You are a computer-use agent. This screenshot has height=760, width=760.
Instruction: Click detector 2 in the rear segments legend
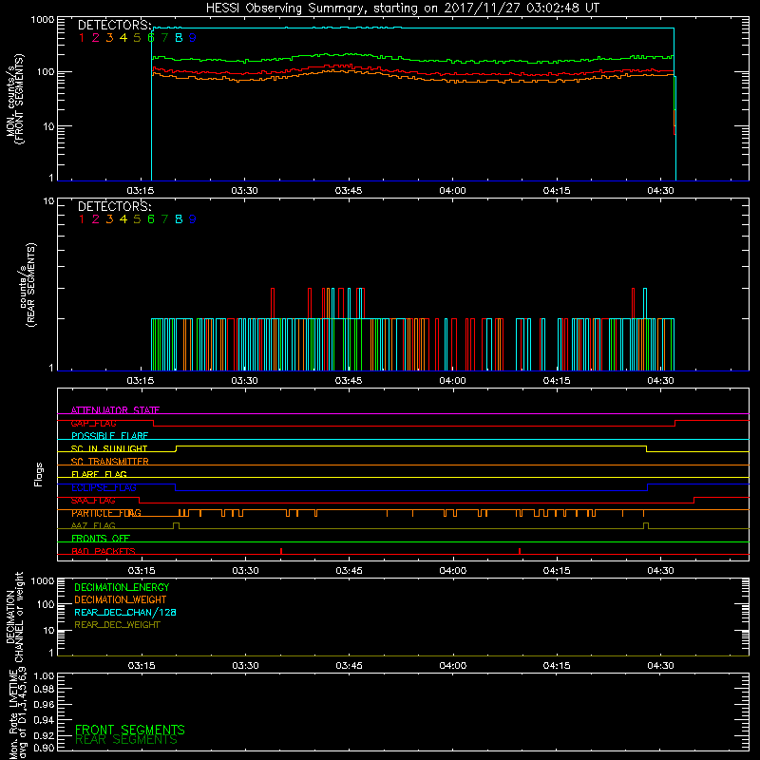pos(96,219)
